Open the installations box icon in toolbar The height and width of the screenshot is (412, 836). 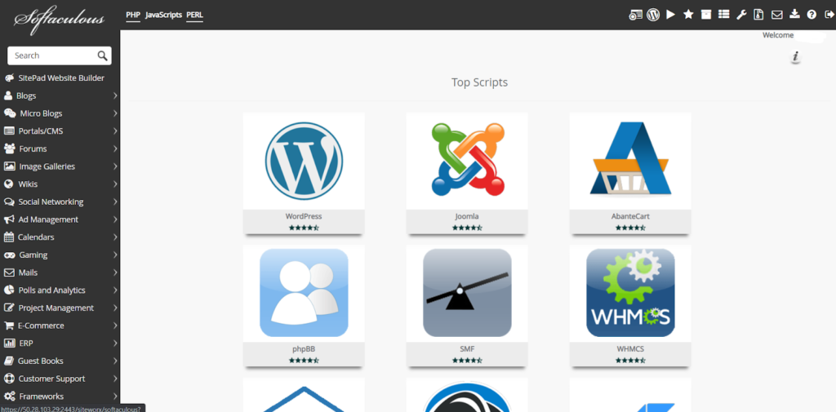[706, 15]
